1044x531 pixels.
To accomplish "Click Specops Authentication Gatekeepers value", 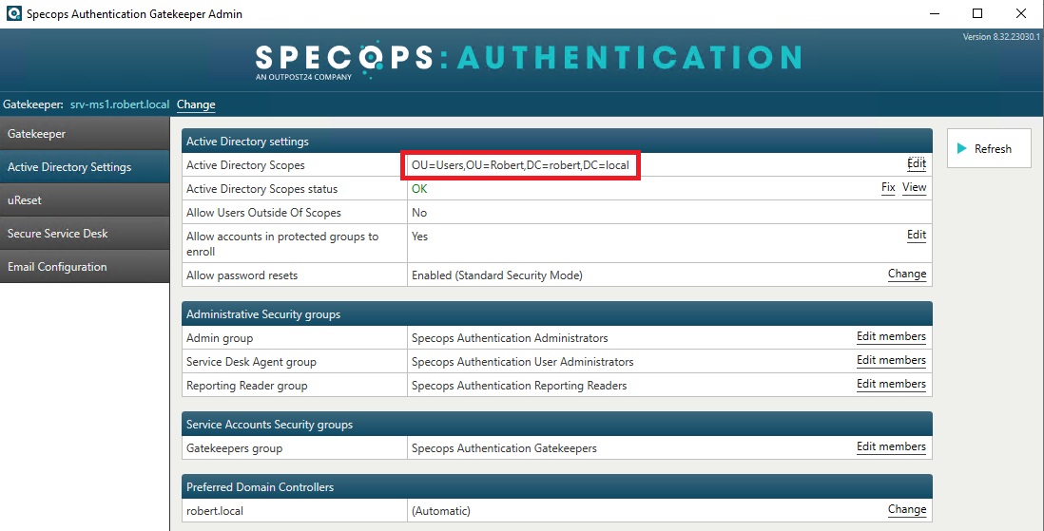I will [x=504, y=448].
